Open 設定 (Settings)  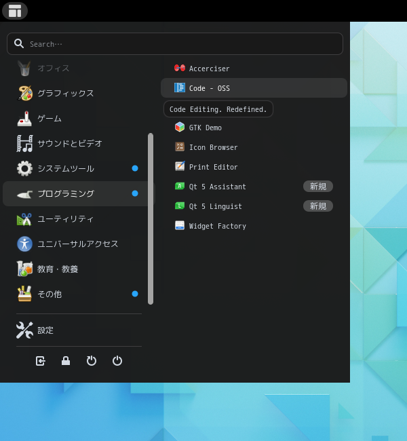(79, 330)
